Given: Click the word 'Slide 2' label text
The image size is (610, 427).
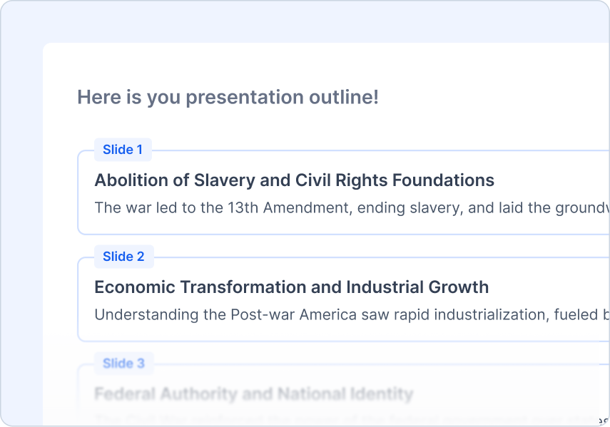Looking at the screenshot, I should 123,257.
